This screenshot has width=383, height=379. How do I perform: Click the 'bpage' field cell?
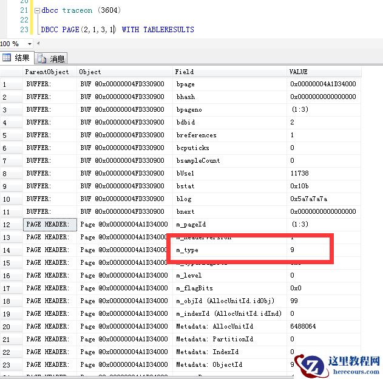point(229,84)
